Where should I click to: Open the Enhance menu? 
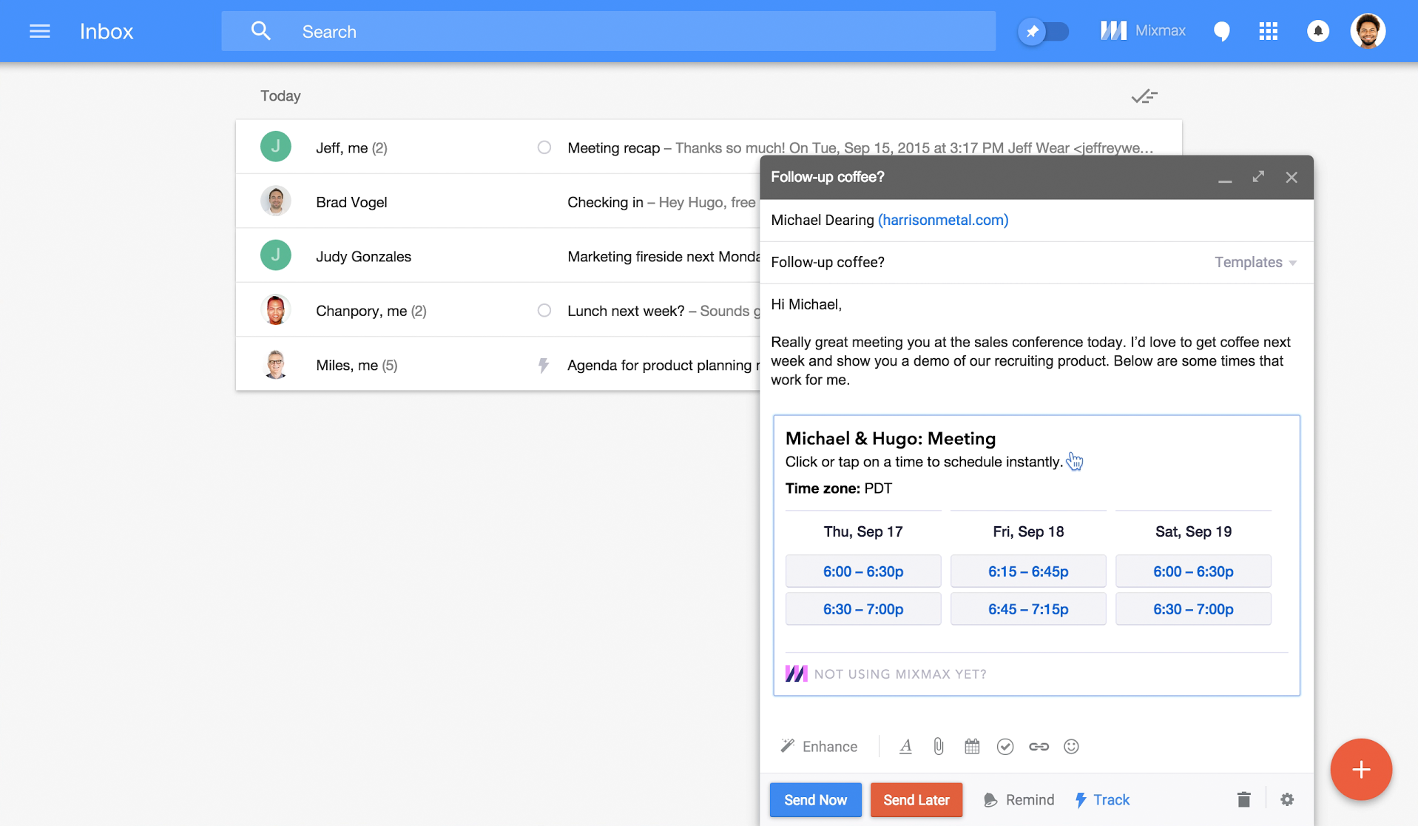(x=819, y=746)
